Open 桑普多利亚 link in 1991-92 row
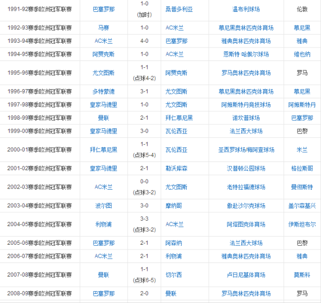Image resolution: width=321 pixels, height=303 pixels. click(179, 9)
